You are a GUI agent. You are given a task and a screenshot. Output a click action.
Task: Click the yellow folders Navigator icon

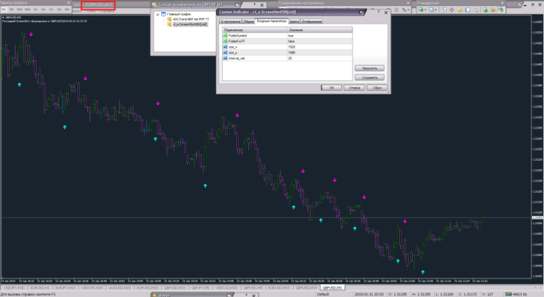(459, 10)
